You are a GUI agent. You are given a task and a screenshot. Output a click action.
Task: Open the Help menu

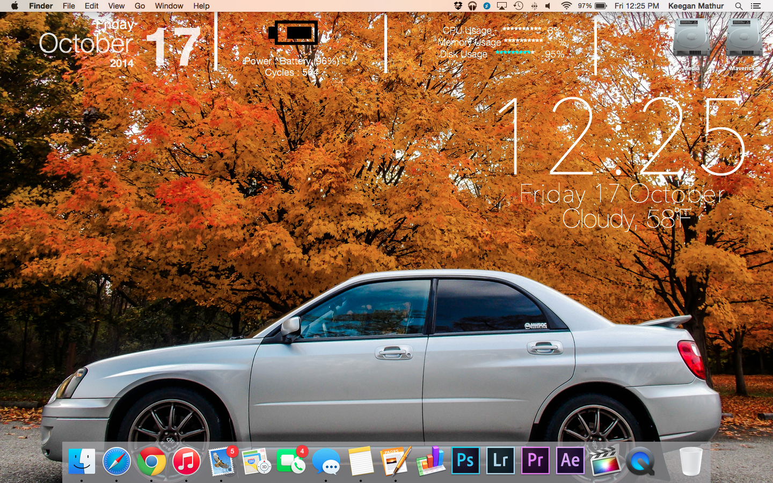(201, 6)
